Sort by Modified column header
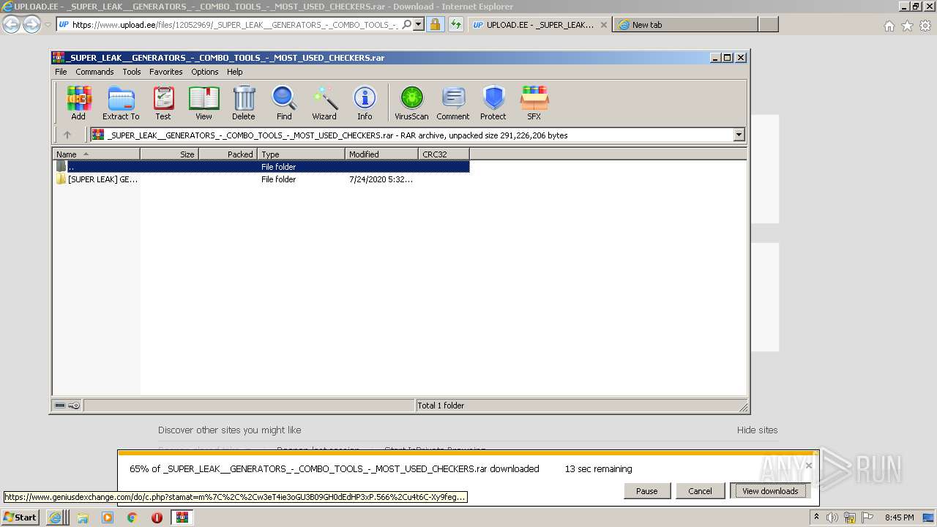Image resolution: width=937 pixels, height=527 pixels. pos(381,154)
